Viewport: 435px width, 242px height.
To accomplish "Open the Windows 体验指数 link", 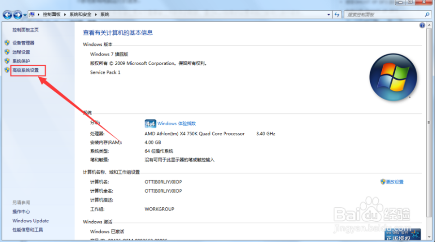I will point(176,124).
